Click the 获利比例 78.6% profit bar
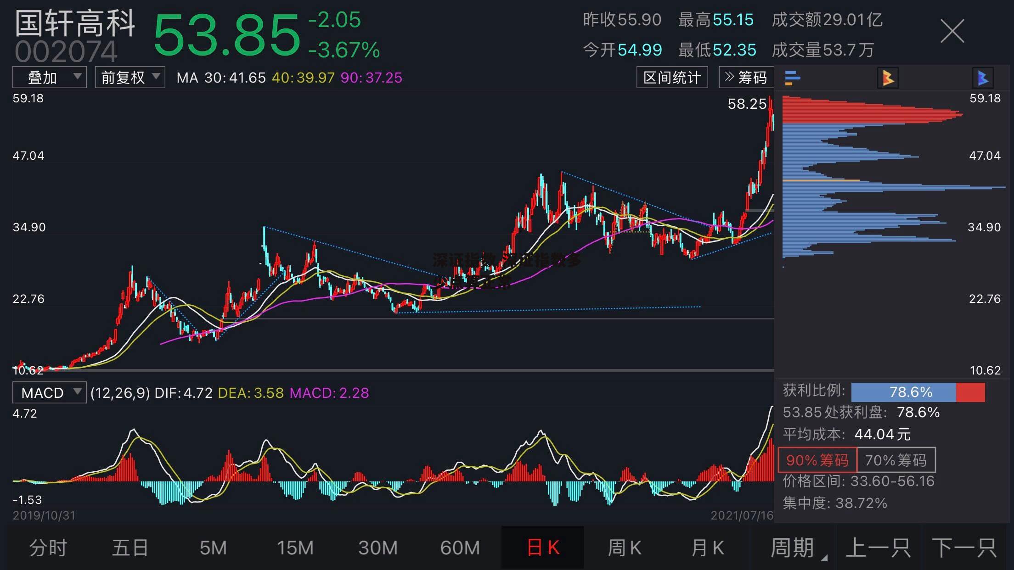The image size is (1014, 570). pos(918,392)
